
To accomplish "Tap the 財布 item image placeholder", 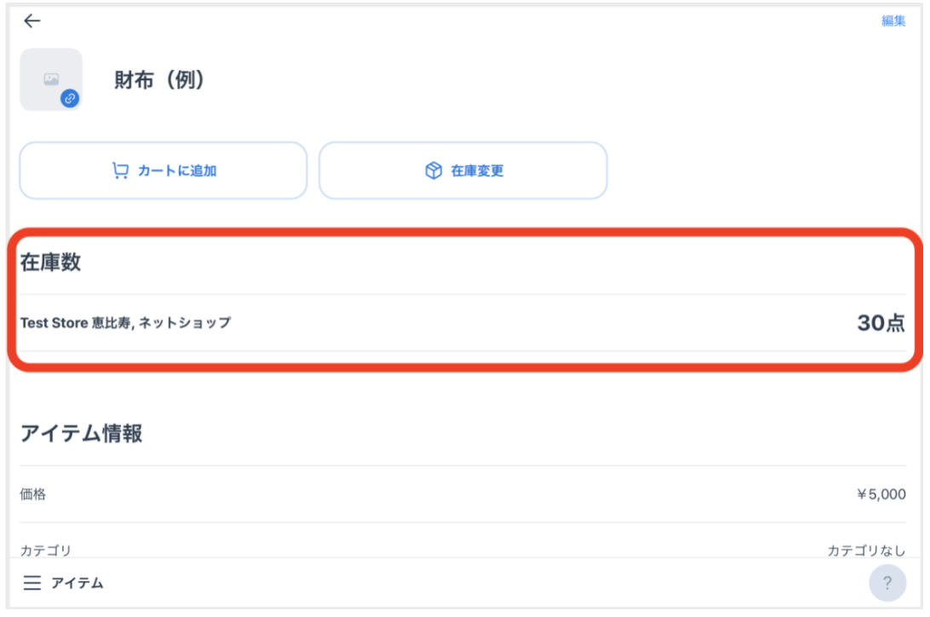I will pyautogui.click(x=51, y=79).
